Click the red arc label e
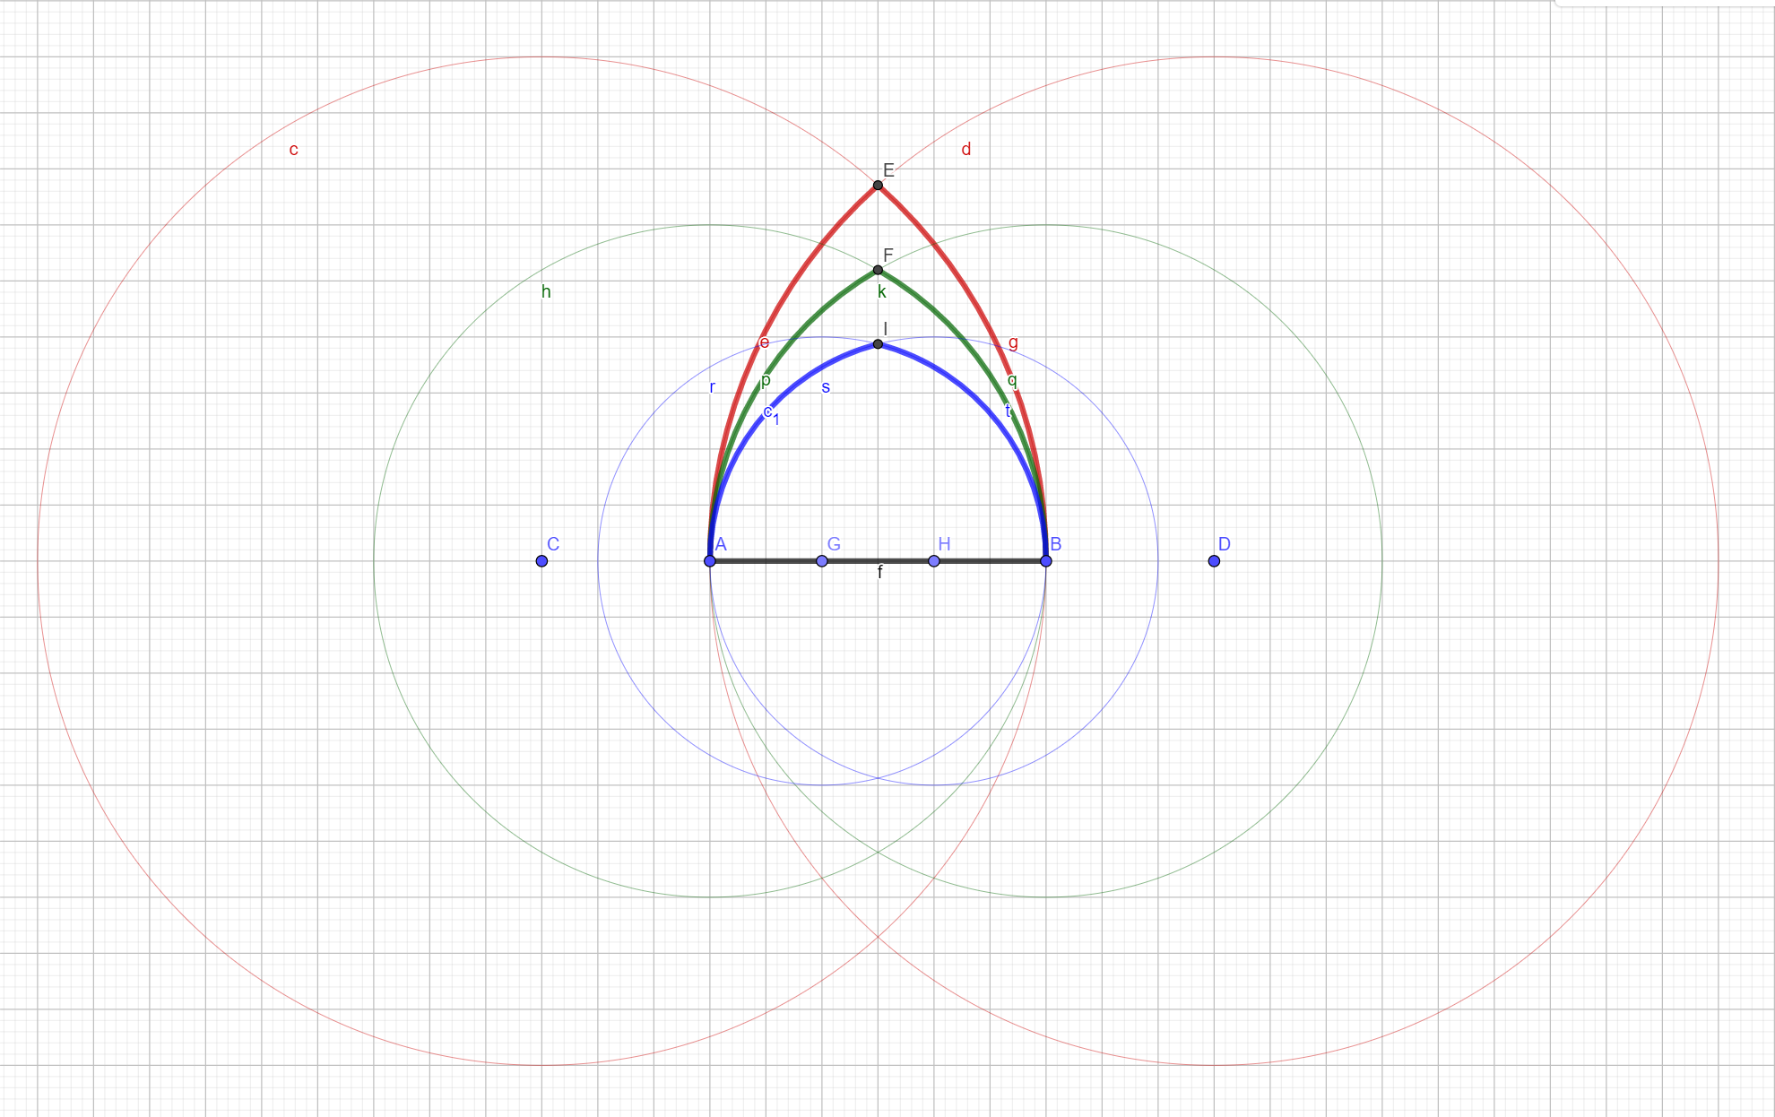 (764, 342)
